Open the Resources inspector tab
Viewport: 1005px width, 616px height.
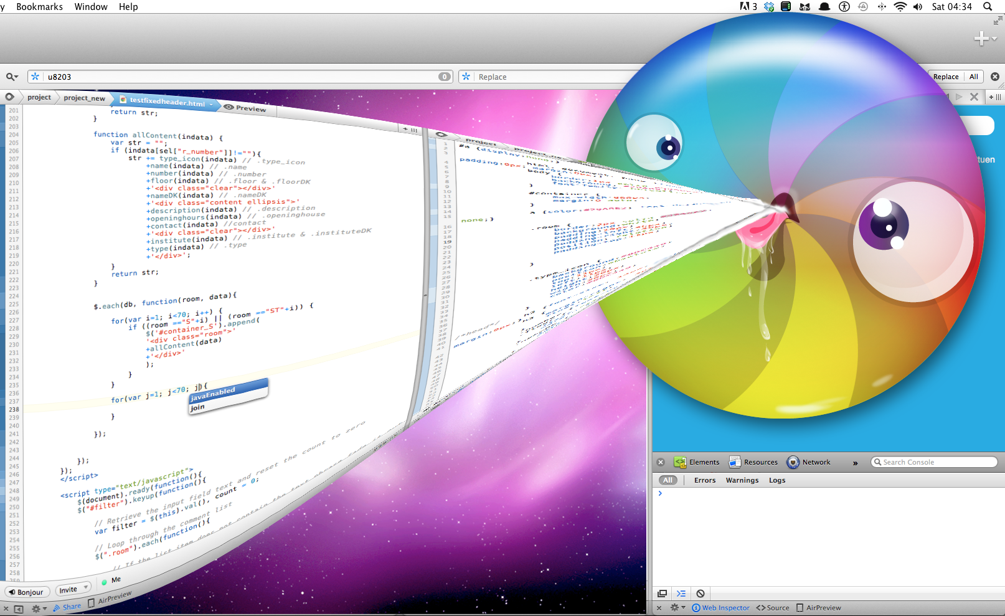pyautogui.click(x=753, y=462)
